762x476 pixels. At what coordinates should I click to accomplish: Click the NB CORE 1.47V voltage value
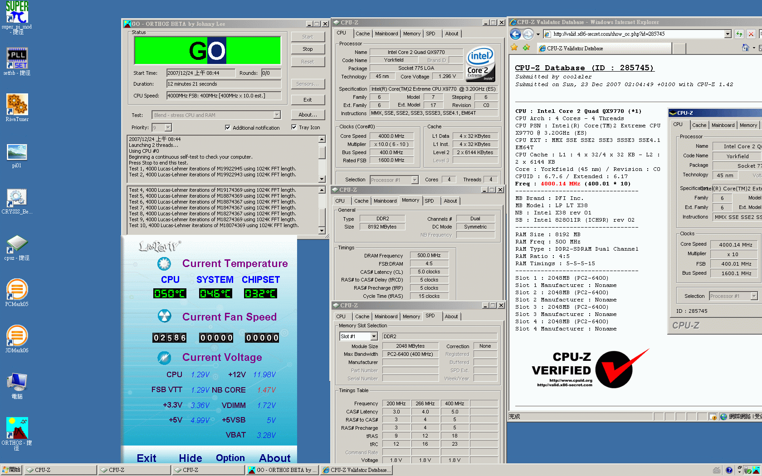[x=266, y=390]
